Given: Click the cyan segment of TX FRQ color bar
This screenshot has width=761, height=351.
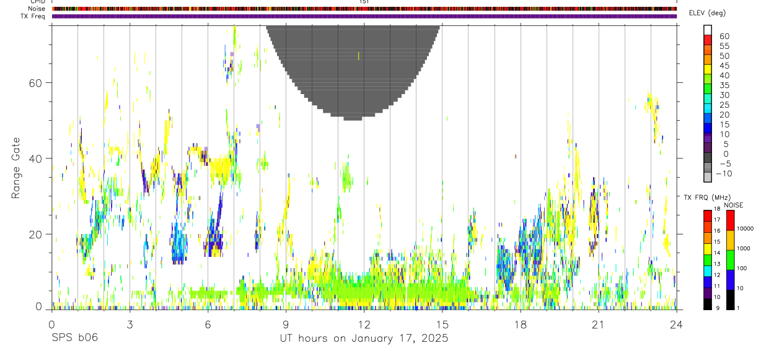Looking at the screenshot, I should tap(708, 271).
